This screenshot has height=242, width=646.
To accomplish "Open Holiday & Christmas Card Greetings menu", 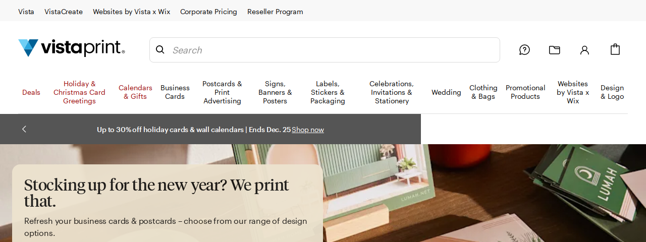I will coord(79,92).
